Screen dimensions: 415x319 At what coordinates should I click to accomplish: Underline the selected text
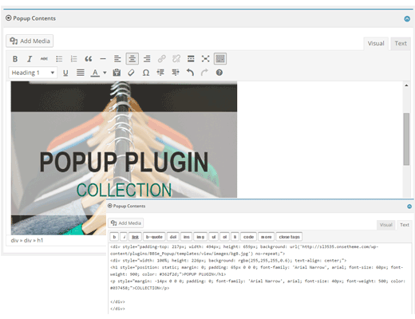click(65, 73)
